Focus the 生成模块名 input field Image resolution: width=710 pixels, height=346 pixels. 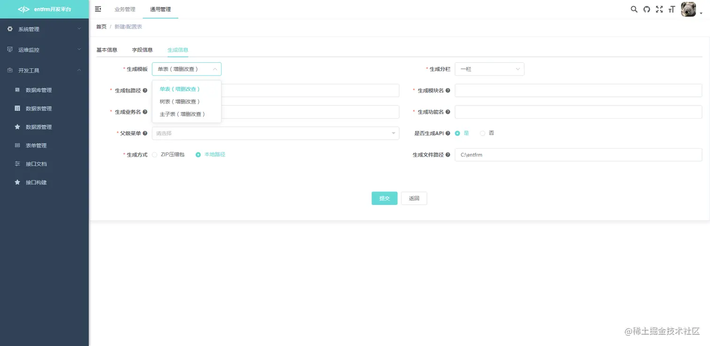pyautogui.click(x=579, y=90)
